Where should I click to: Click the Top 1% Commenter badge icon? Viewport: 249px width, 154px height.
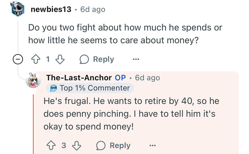pyautogui.click(x=53, y=88)
